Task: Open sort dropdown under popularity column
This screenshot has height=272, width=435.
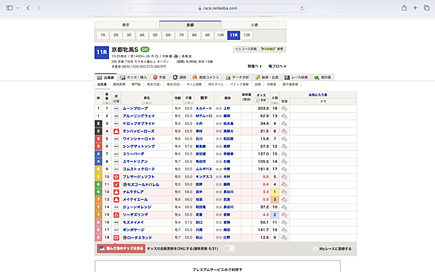Action: [x=275, y=103]
